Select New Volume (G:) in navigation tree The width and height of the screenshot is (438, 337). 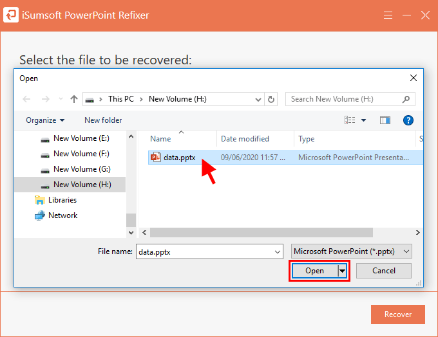[x=82, y=169]
